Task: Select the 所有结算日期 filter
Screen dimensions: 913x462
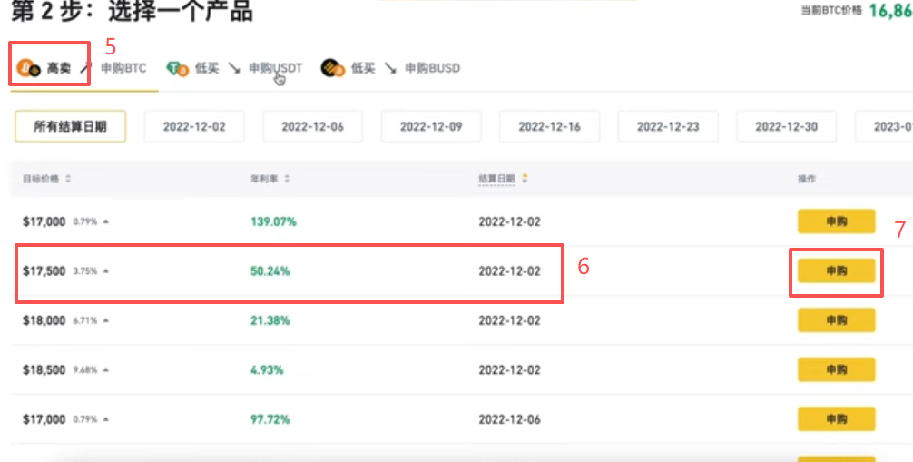Action: [71, 126]
